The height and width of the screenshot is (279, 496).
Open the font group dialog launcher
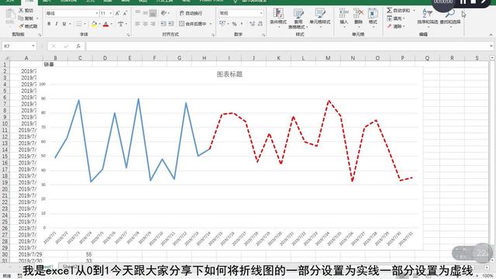(x=128, y=34)
